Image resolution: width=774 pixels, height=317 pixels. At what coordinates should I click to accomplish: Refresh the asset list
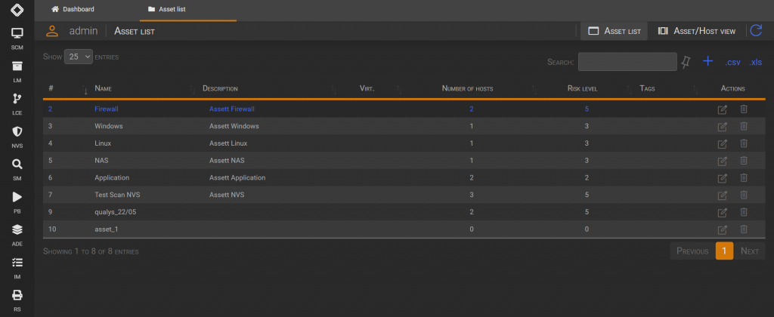756,30
